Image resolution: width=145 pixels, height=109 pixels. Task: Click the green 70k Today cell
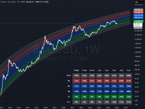coord(76,97)
